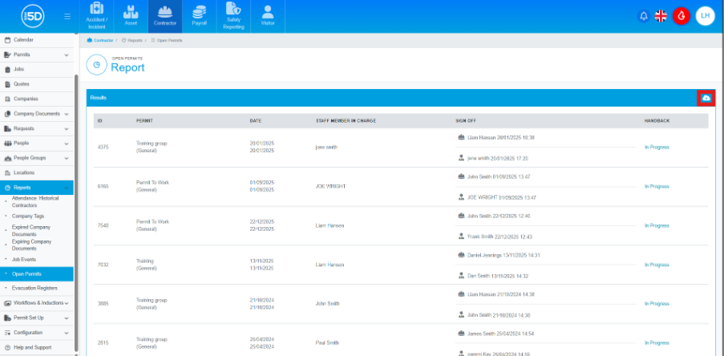Click the Contractor breadcrumb link
This screenshot has height=356, width=724.
(103, 39)
